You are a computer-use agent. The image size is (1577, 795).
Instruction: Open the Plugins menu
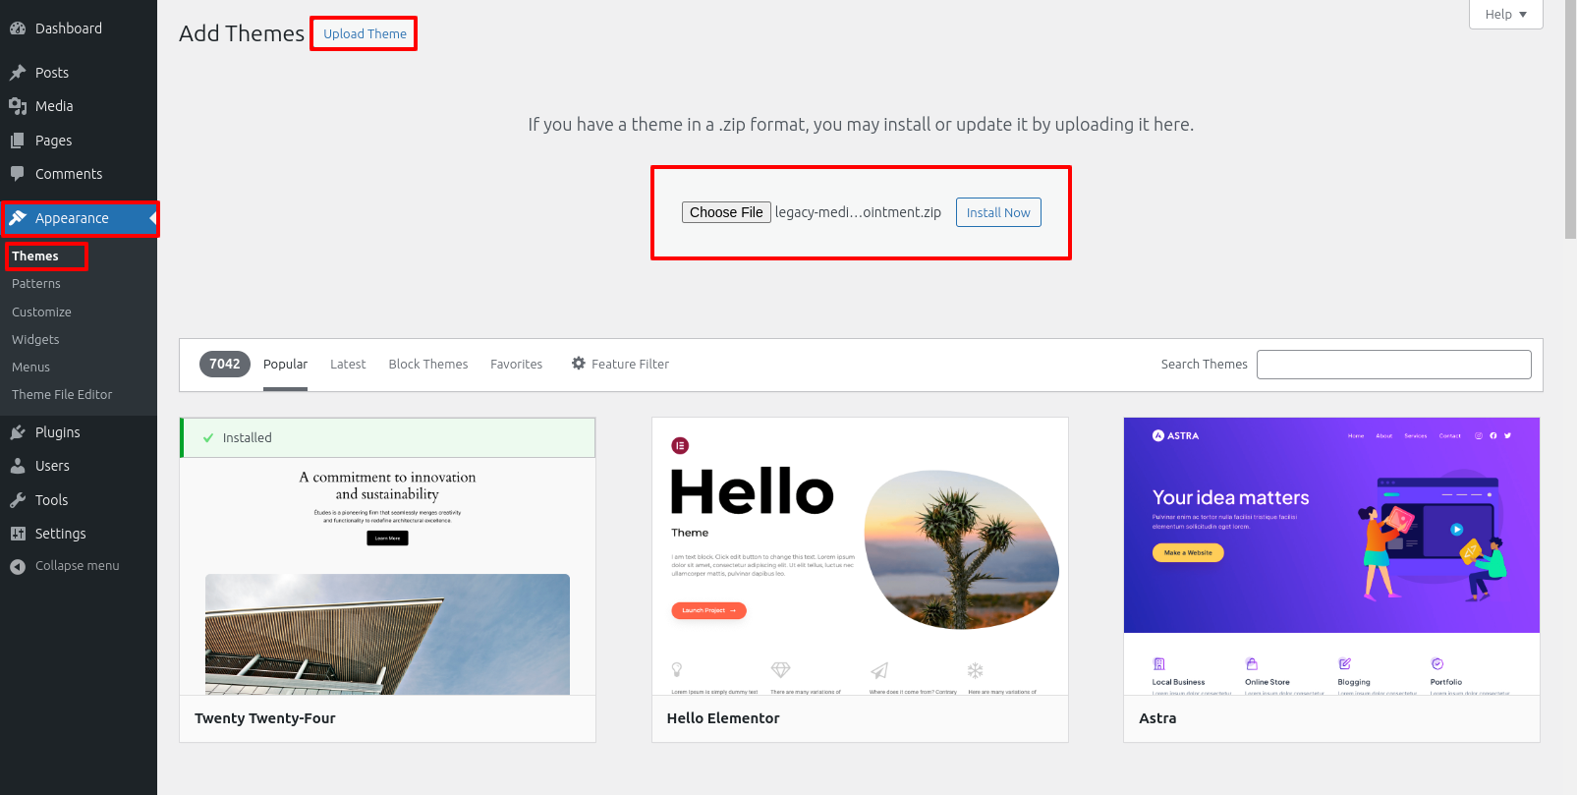[79, 432]
